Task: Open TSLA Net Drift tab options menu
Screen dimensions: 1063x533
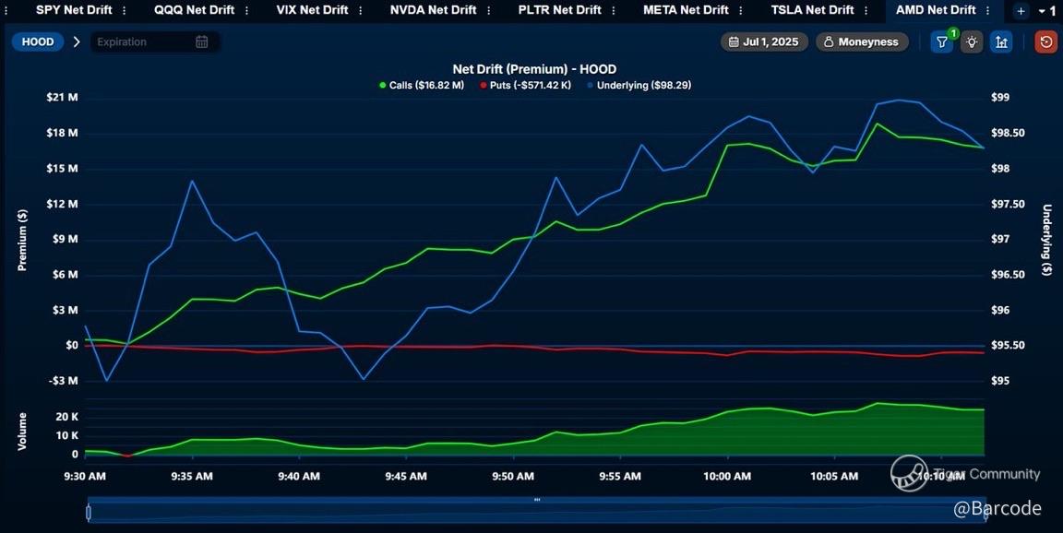Action: tap(866, 11)
